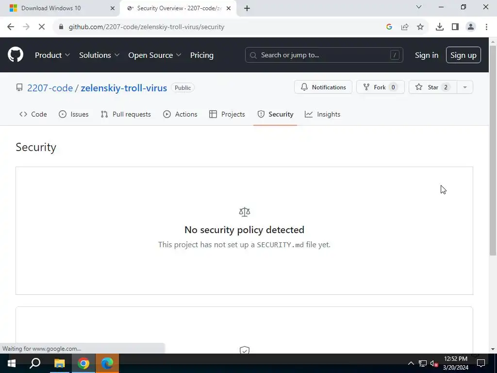Click the Sign up button
The height and width of the screenshot is (373, 497).
(x=463, y=55)
